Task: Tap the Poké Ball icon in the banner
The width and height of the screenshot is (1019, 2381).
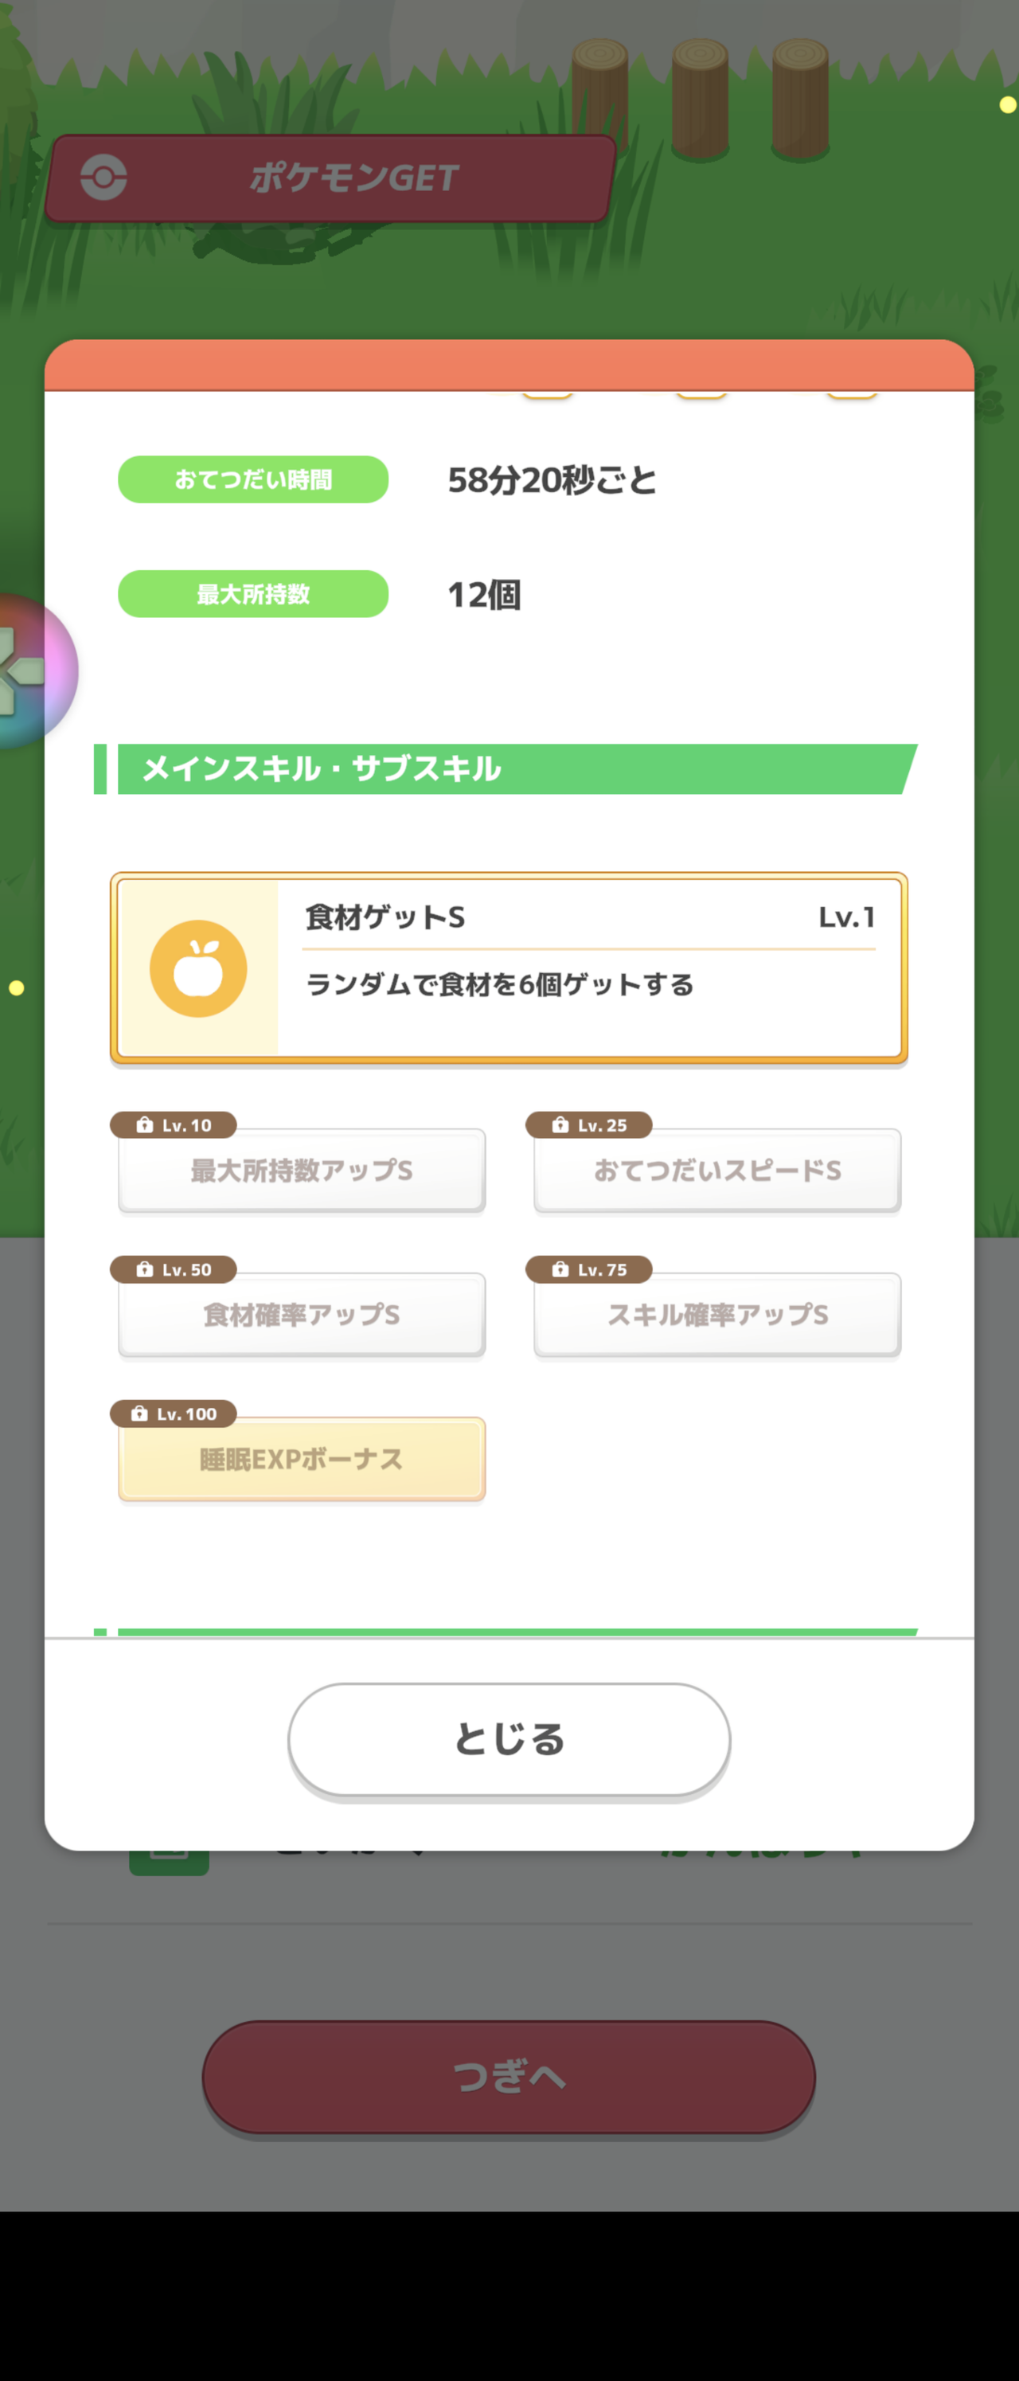Action: [103, 178]
